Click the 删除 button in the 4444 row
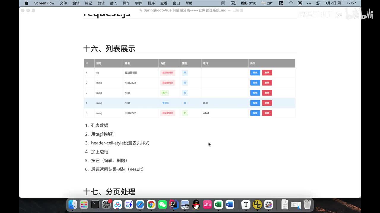380x213 pixels. (x=267, y=113)
